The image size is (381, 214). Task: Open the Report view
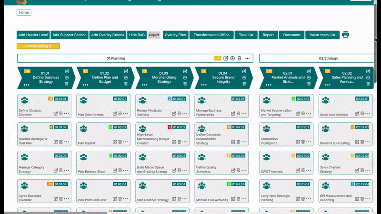(268, 35)
